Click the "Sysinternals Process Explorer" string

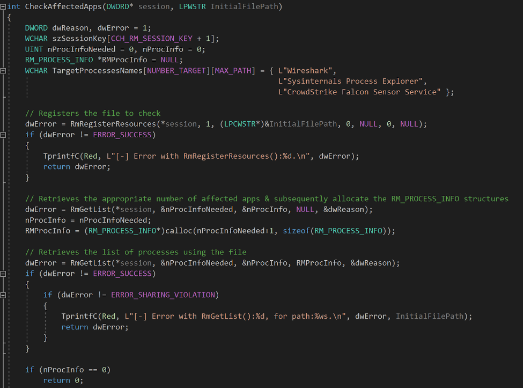coord(351,81)
